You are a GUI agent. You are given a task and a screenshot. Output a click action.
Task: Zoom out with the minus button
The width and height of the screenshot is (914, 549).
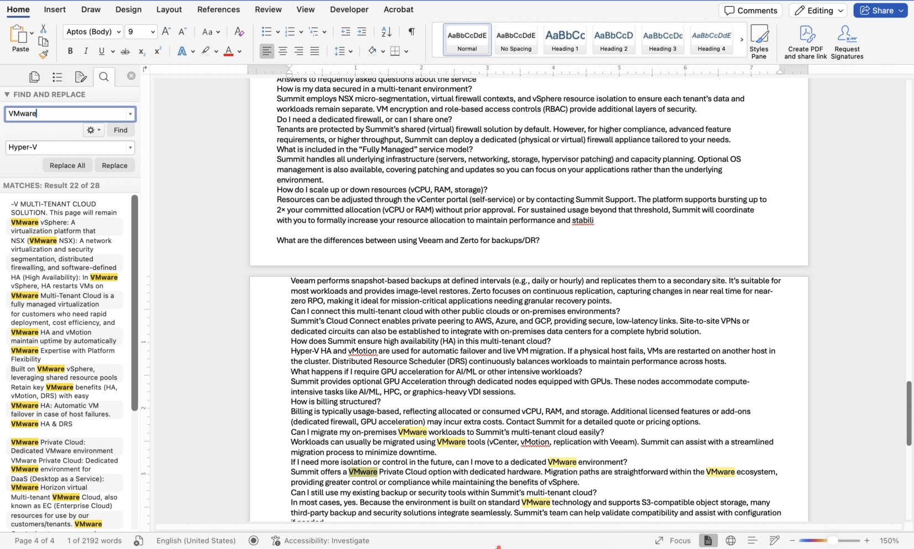(x=792, y=541)
